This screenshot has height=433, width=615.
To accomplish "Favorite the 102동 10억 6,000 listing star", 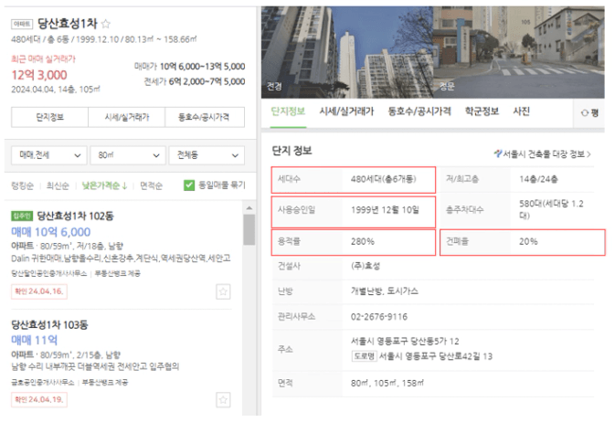I will 223,291.
